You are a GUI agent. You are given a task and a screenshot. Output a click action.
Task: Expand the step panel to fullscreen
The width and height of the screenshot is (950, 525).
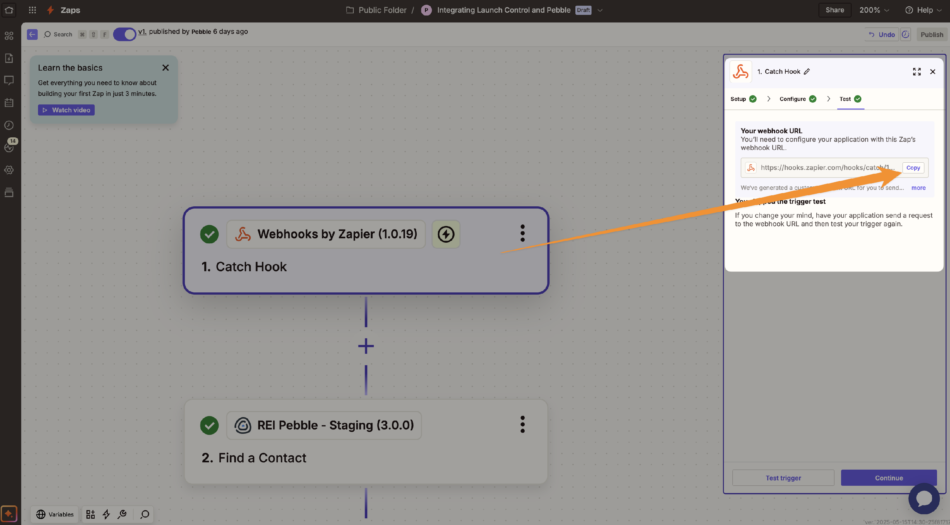click(917, 72)
